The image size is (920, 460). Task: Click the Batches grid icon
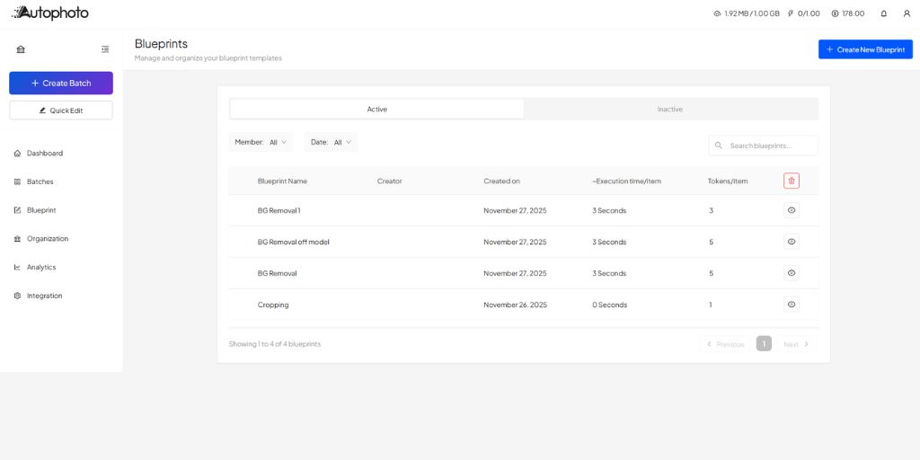pyautogui.click(x=17, y=181)
